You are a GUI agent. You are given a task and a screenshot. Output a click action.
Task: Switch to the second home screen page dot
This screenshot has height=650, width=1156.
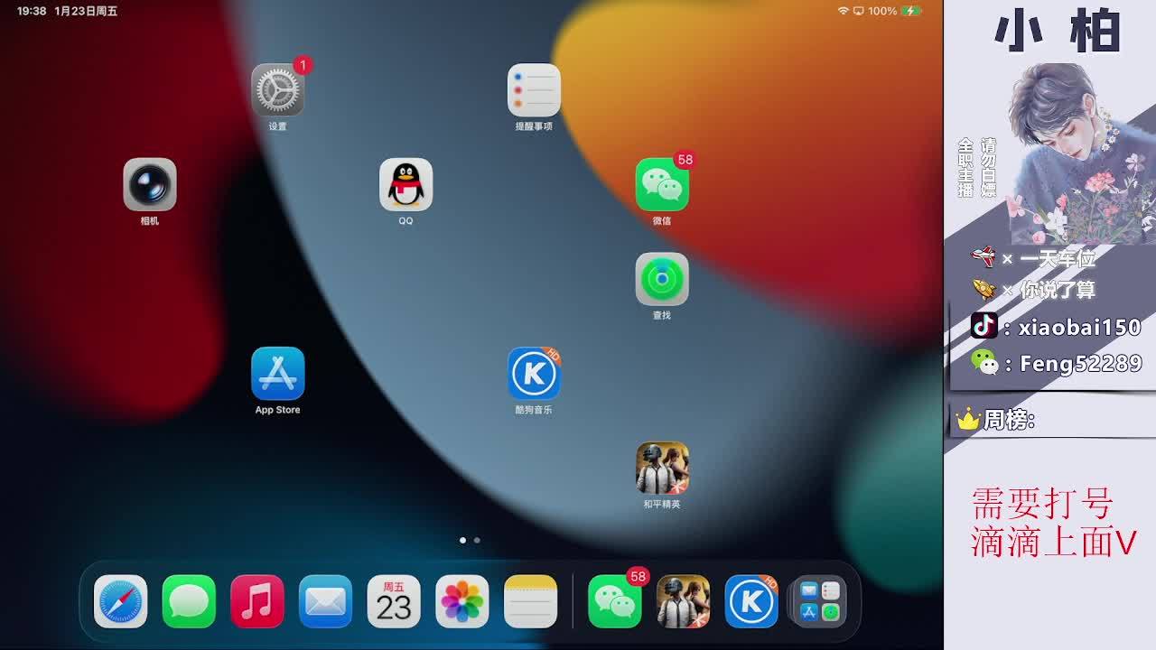tap(477, 540)
